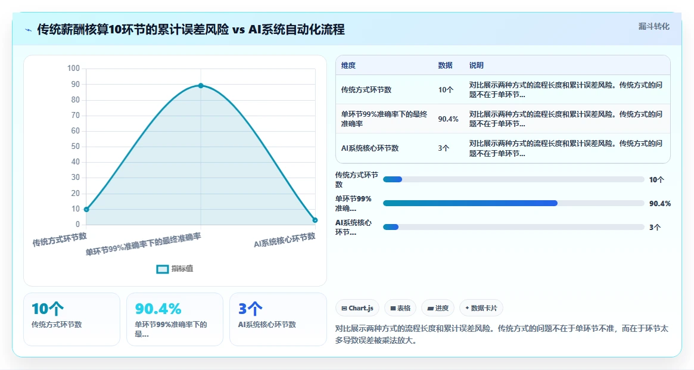Click the 指标值 legend label
The height and width of the screenshot is (370, 694).
[182, 269]
